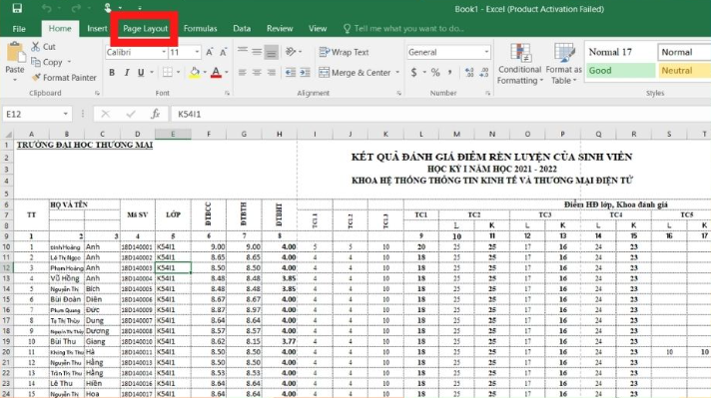Increase cell indent

(x=306, y=72)
